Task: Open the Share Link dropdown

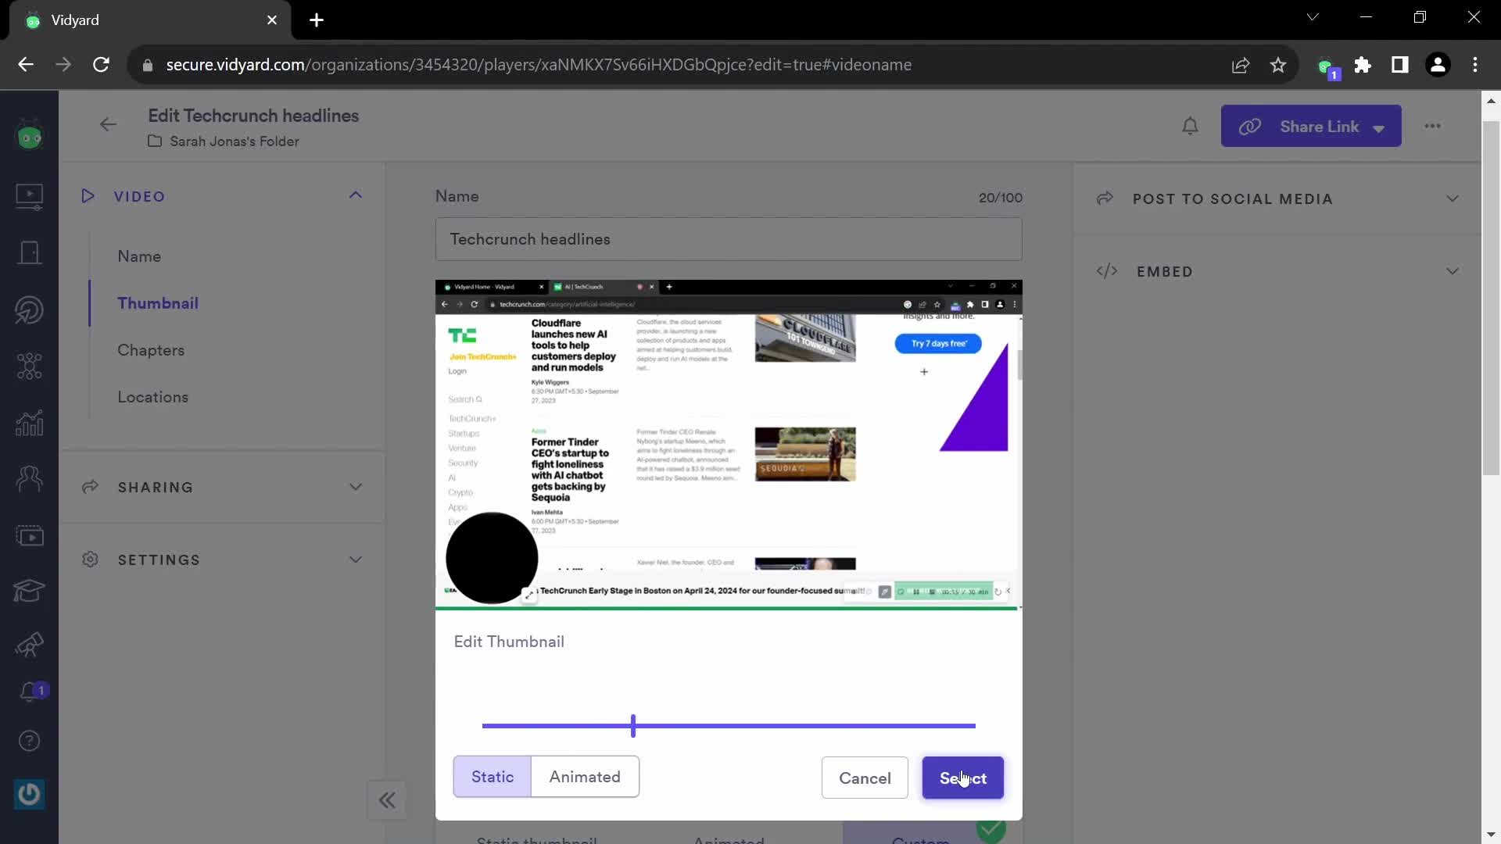Action: [1311, 126]
